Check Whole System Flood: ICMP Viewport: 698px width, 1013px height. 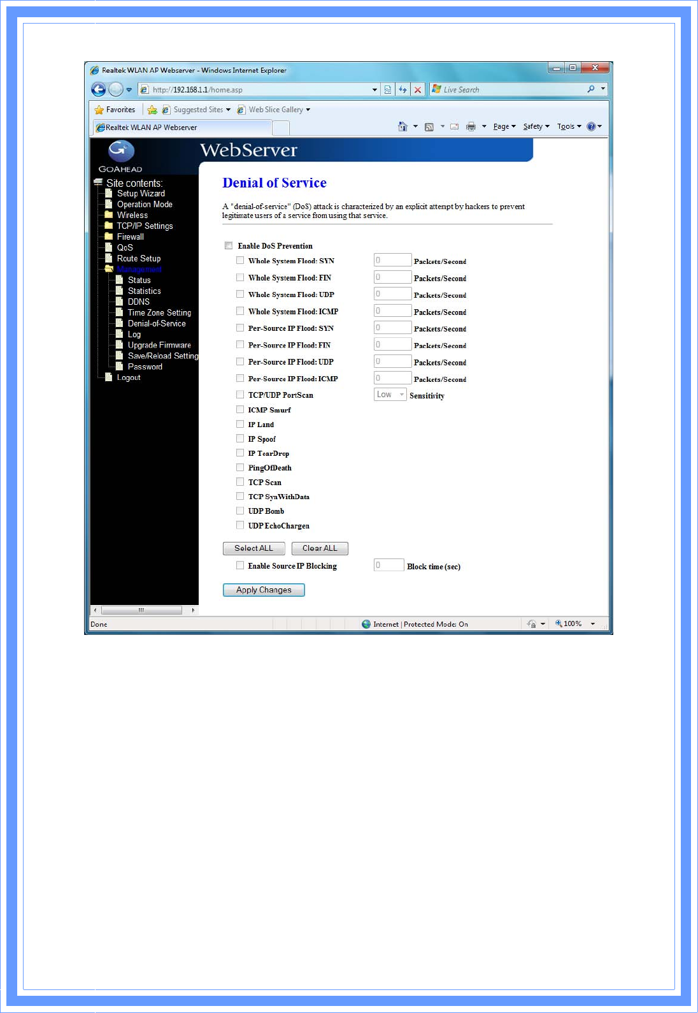[x=240, y=311]
